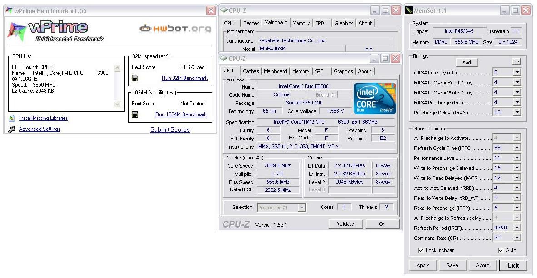Click the Rated FSB value 2222.5 MHz
This screenshot has height=278, width=537.
(x=278, y=190)
